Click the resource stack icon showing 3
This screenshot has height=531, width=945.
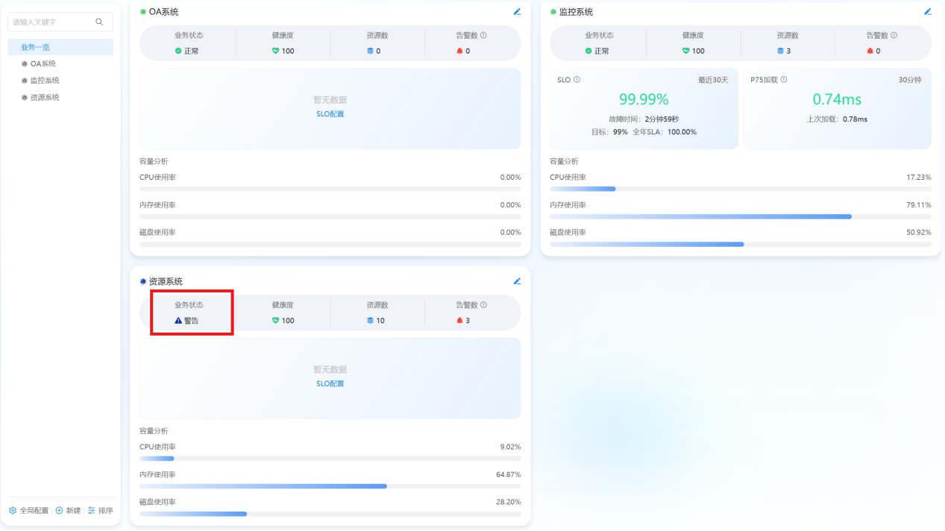(x=780, y=51)
